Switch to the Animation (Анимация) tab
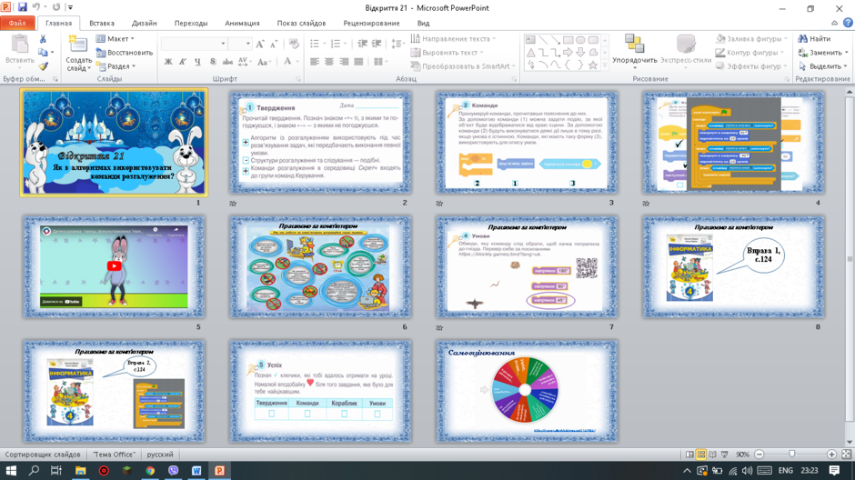Screen dimensions: 855x480 pos(242,24)
